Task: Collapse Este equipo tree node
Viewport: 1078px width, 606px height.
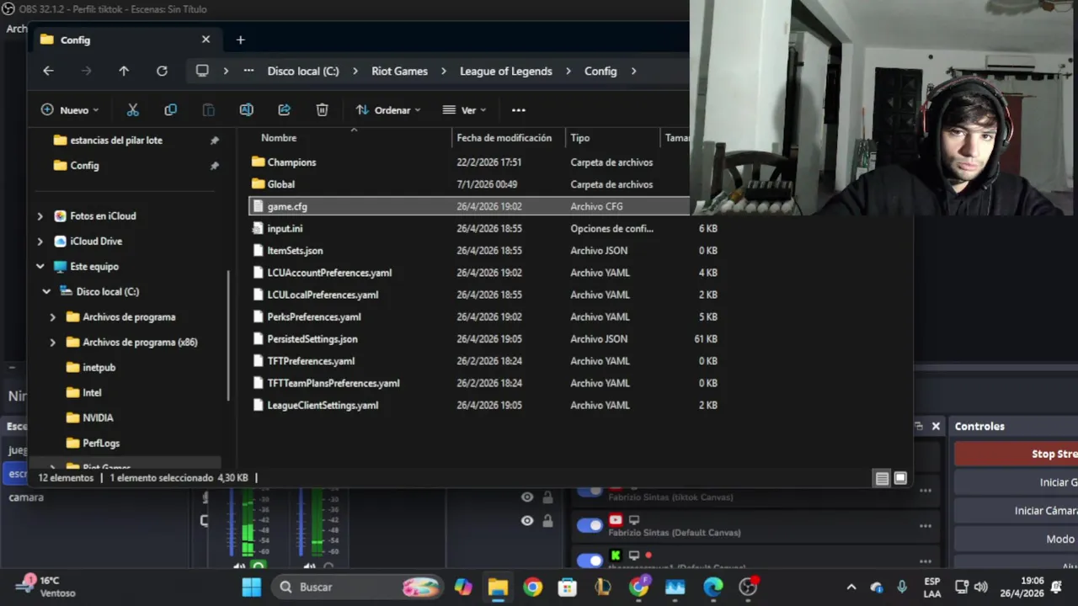Action: tap(40, 267)
